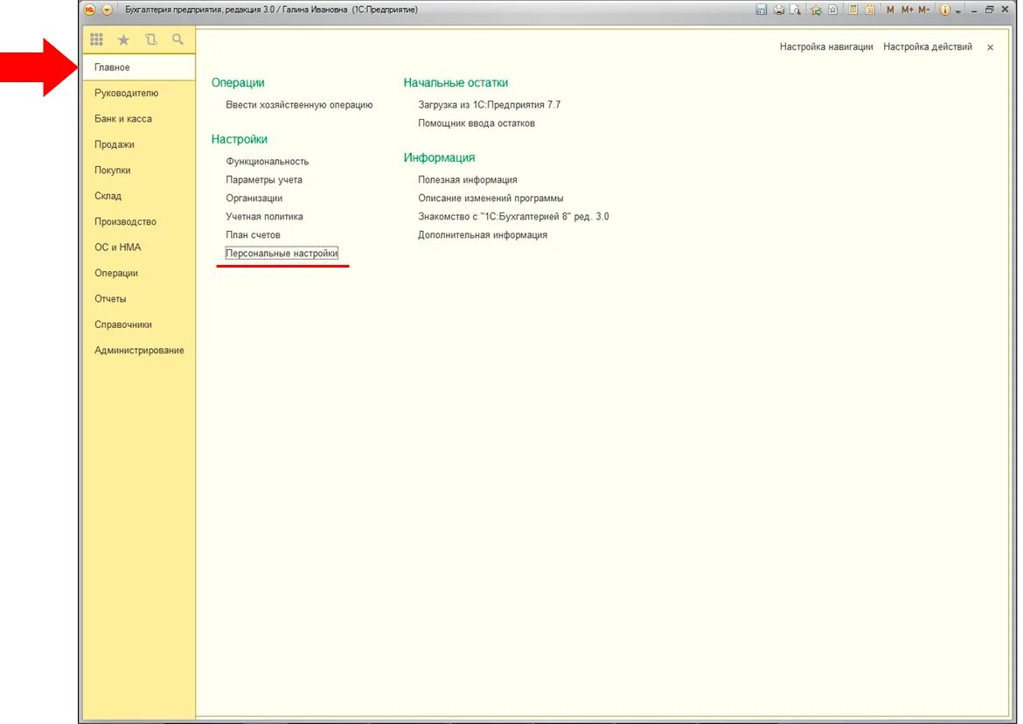Open Favorites star icon in sidebar
This screenshot has height=724, width=1023.
tap(123, 40)
